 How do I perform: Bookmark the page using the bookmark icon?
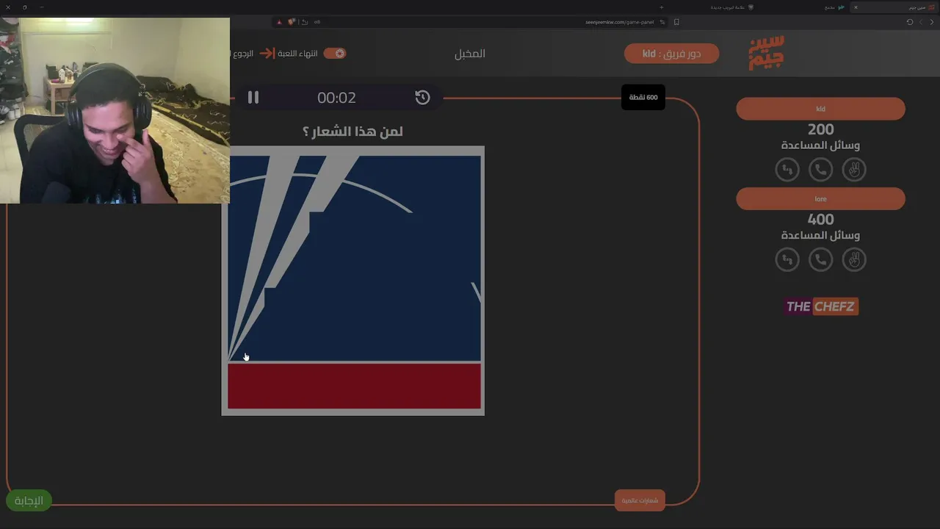coord(676,22)
